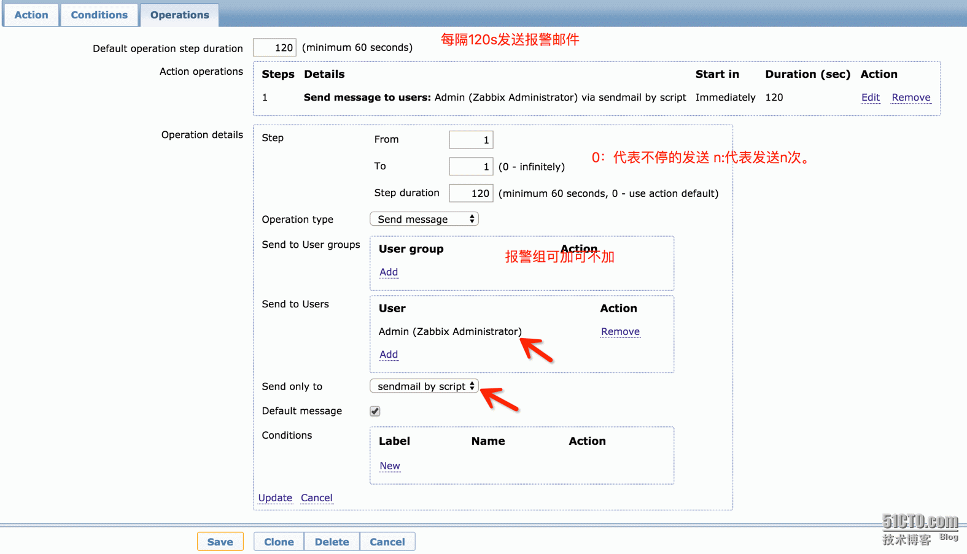Open the Operation type dropdown

(x=424, y=219)
